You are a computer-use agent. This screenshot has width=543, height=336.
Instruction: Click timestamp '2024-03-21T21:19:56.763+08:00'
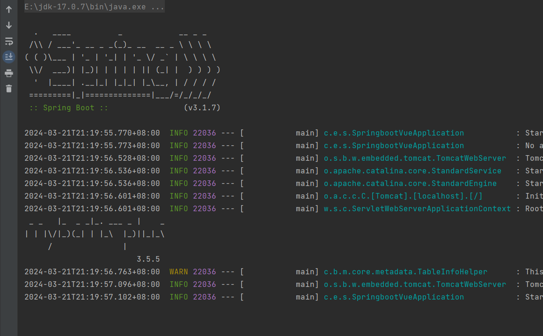tap(92, 272)
